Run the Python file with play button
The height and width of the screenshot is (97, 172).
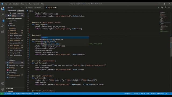158,8
